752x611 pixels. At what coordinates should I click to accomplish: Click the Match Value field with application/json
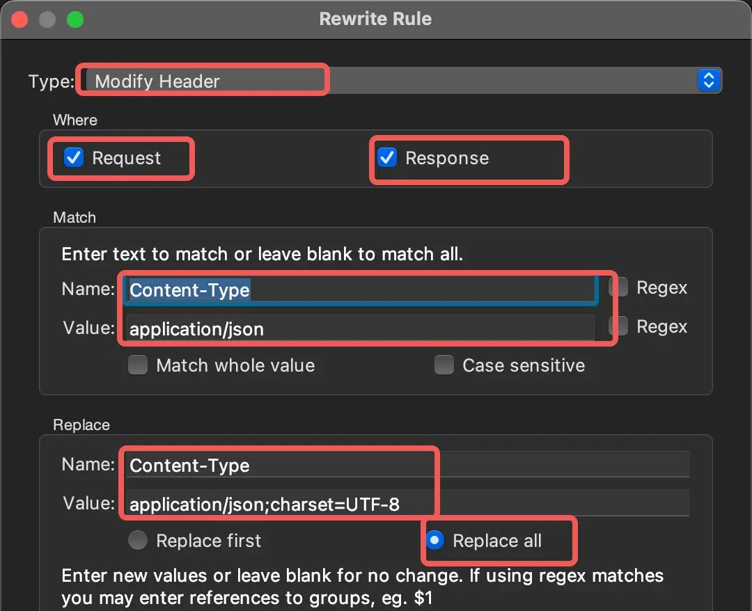click(x=359, y=328)
